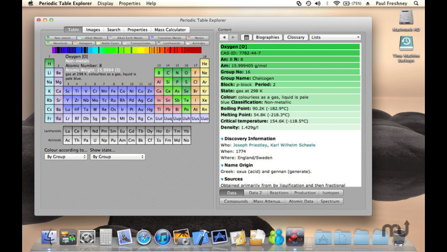Open the Apple menu
Image resolution: width=447 pixels, height=252 pixels.
pos(31,4)
